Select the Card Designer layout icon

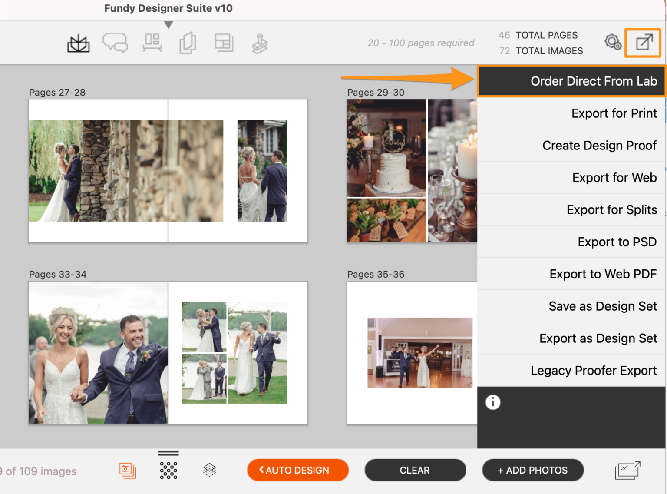(x=224, y=42)
